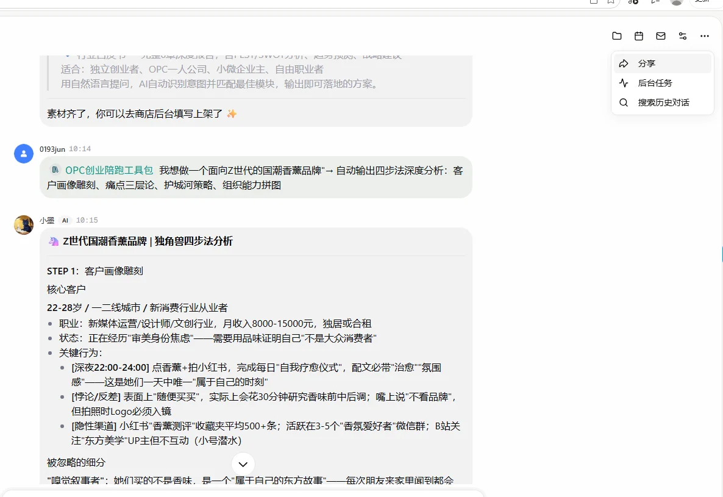Screen dimensions: 723x497
Task: Click the 0193jun user avatar
Action: pos(24,154)
